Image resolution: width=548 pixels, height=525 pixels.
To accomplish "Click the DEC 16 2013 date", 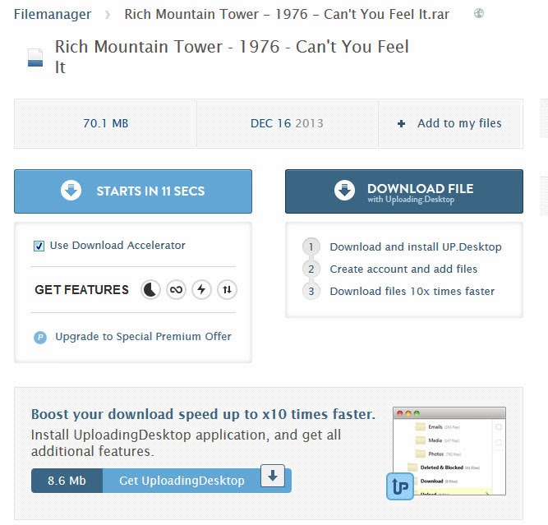I will tap(287, 123).
